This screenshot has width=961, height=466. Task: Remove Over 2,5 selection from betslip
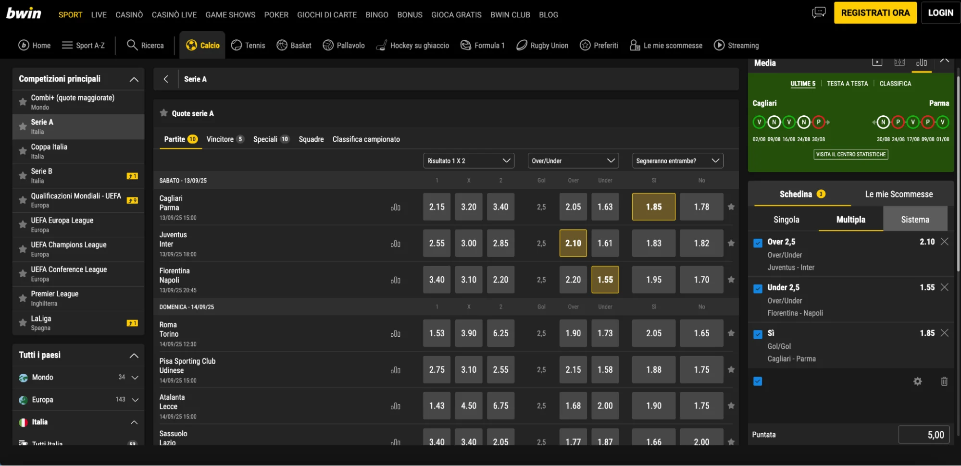pos(944,242)
